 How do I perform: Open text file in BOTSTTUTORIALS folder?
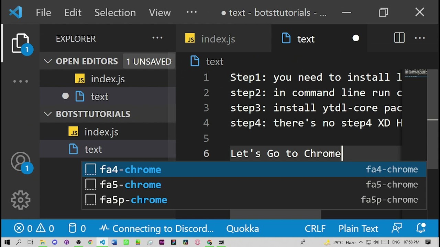click(108, 149)
